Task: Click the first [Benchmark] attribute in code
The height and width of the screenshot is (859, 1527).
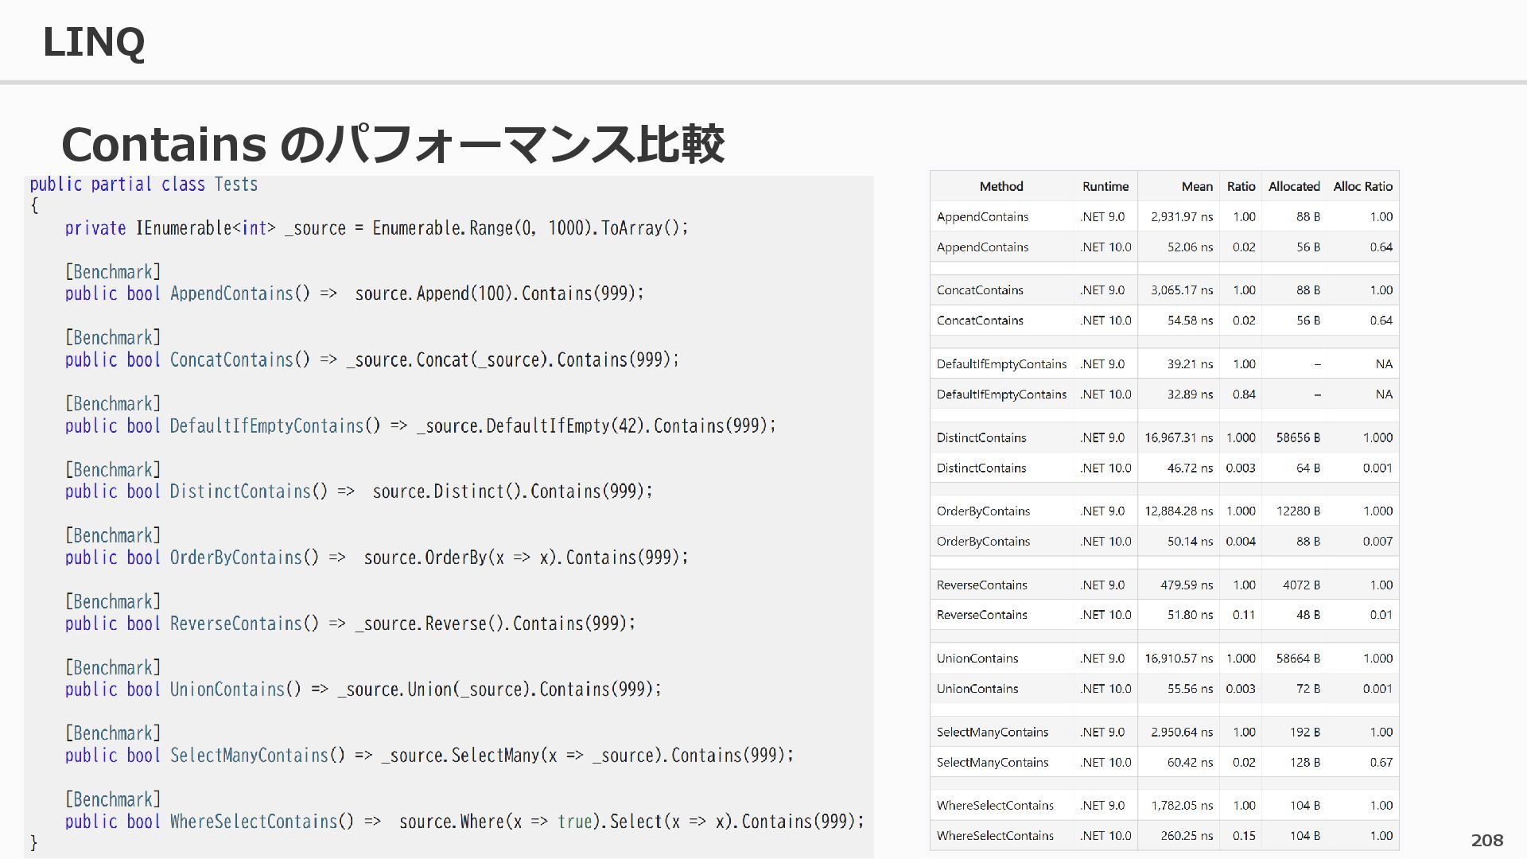Action: (x=113, y=272)
